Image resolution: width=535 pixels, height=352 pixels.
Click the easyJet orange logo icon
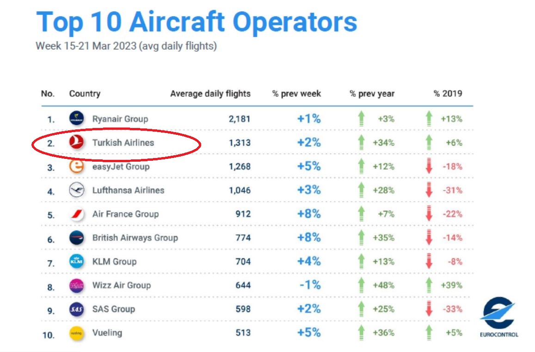click(76, 166)
